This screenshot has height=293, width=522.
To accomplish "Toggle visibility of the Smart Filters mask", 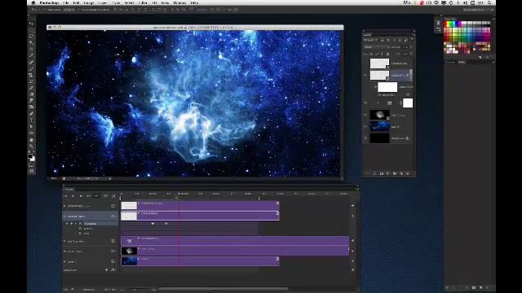I will (x=375, y=87).
